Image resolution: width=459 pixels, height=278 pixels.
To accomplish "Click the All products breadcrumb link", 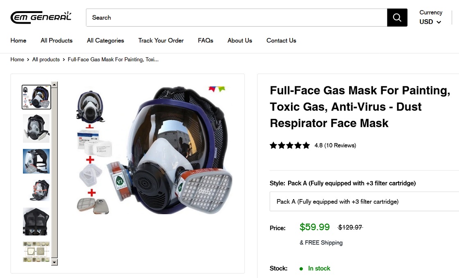I will 46,60.
